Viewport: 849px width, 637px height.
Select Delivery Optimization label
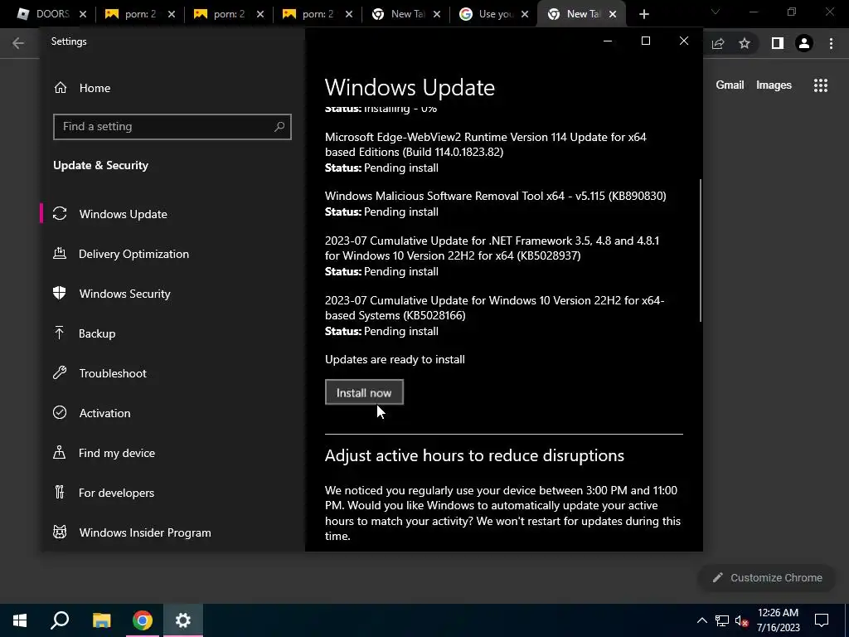pos(133,254)
